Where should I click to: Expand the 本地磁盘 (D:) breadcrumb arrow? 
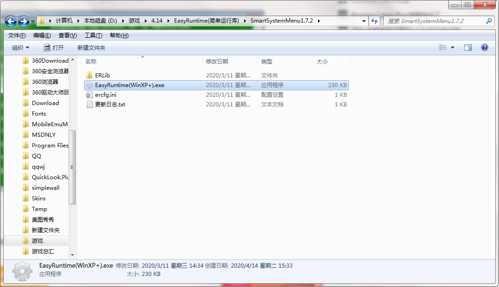point(123,21)
